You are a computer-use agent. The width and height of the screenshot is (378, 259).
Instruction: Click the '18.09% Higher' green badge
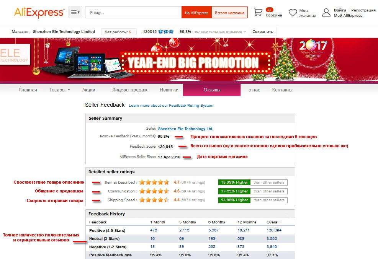coord(234,182)
